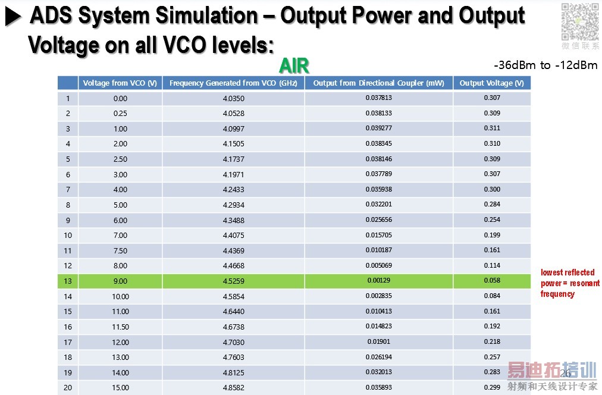Select frequency cell 4.4075
Screen dimensions: 602x395
233,236
